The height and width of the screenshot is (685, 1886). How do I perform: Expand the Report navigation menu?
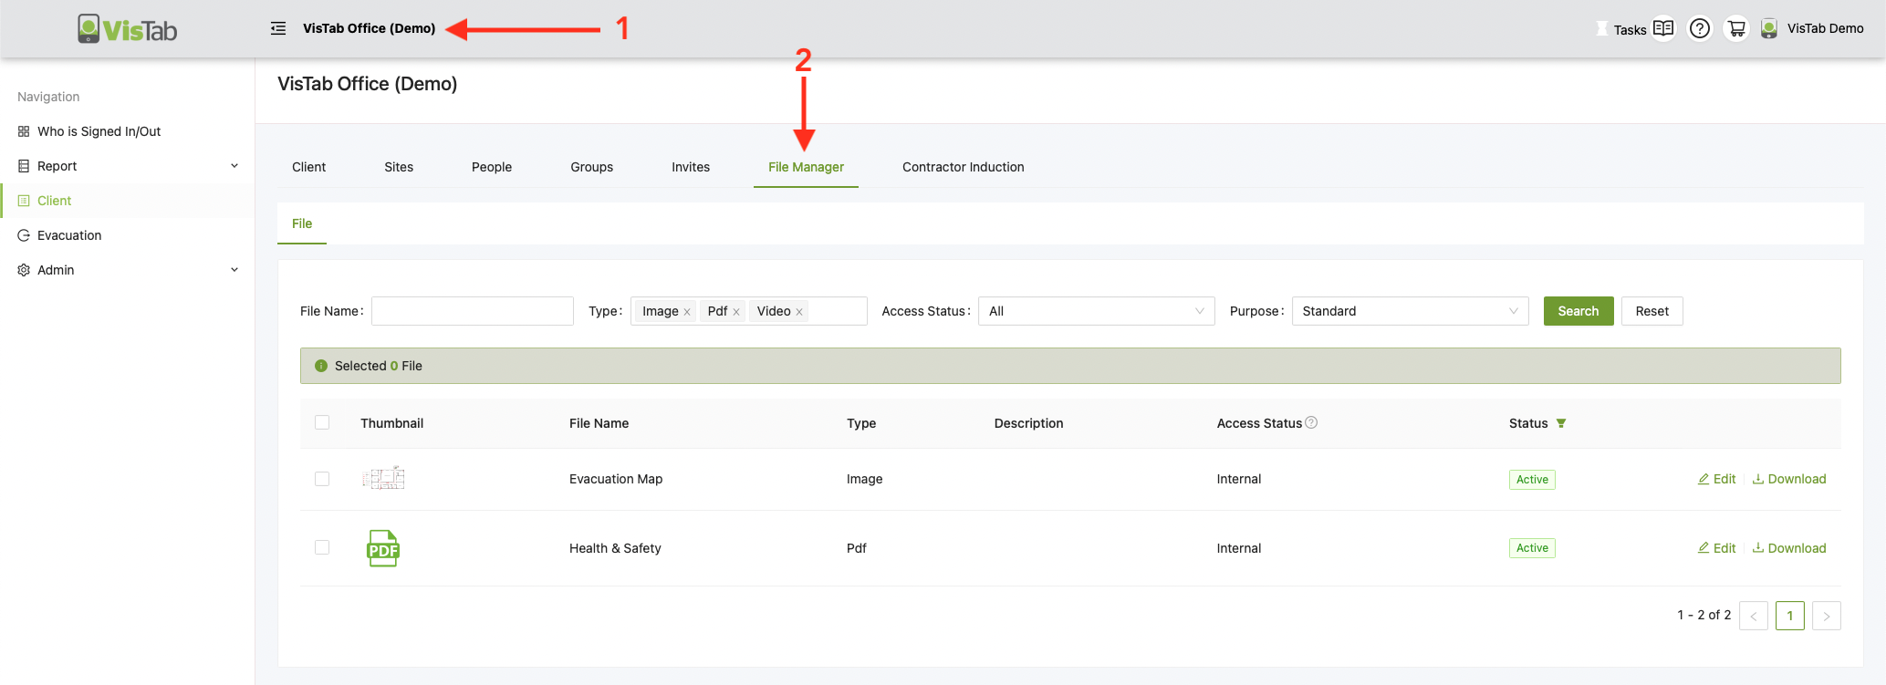click(x=128, y=166)
